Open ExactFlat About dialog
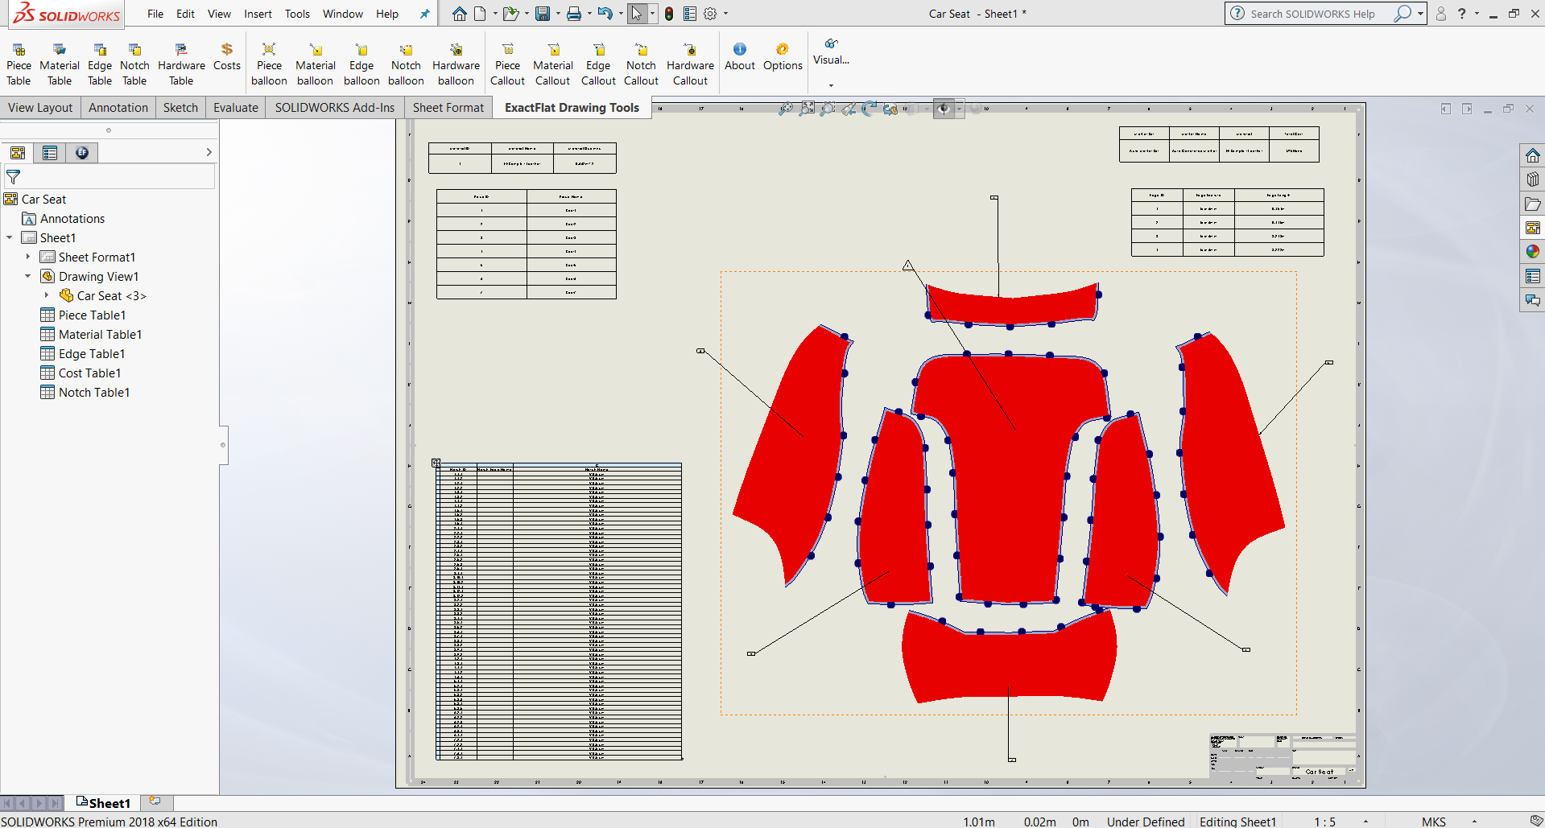This screenshot has width=1545, height=828. point(740,57)
